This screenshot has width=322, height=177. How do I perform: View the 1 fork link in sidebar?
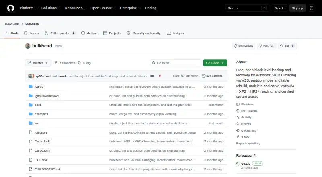[243, 137]
